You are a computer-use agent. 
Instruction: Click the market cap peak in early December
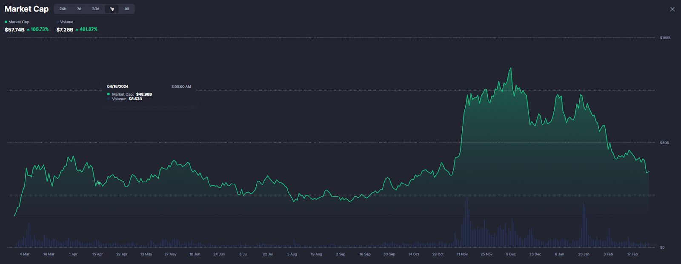tap(510, 68)
